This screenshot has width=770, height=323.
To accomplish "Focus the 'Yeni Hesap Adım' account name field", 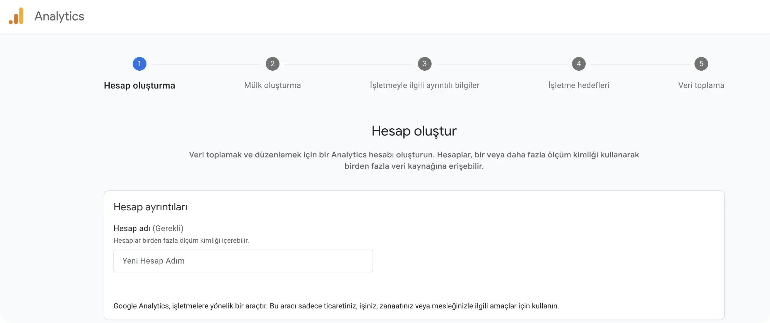I will [x=243, y=261].
